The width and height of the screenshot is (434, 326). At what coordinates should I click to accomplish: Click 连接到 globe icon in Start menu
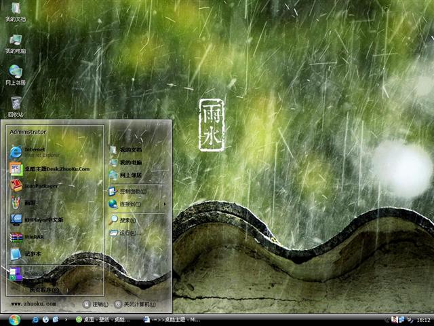pos(113,204)
